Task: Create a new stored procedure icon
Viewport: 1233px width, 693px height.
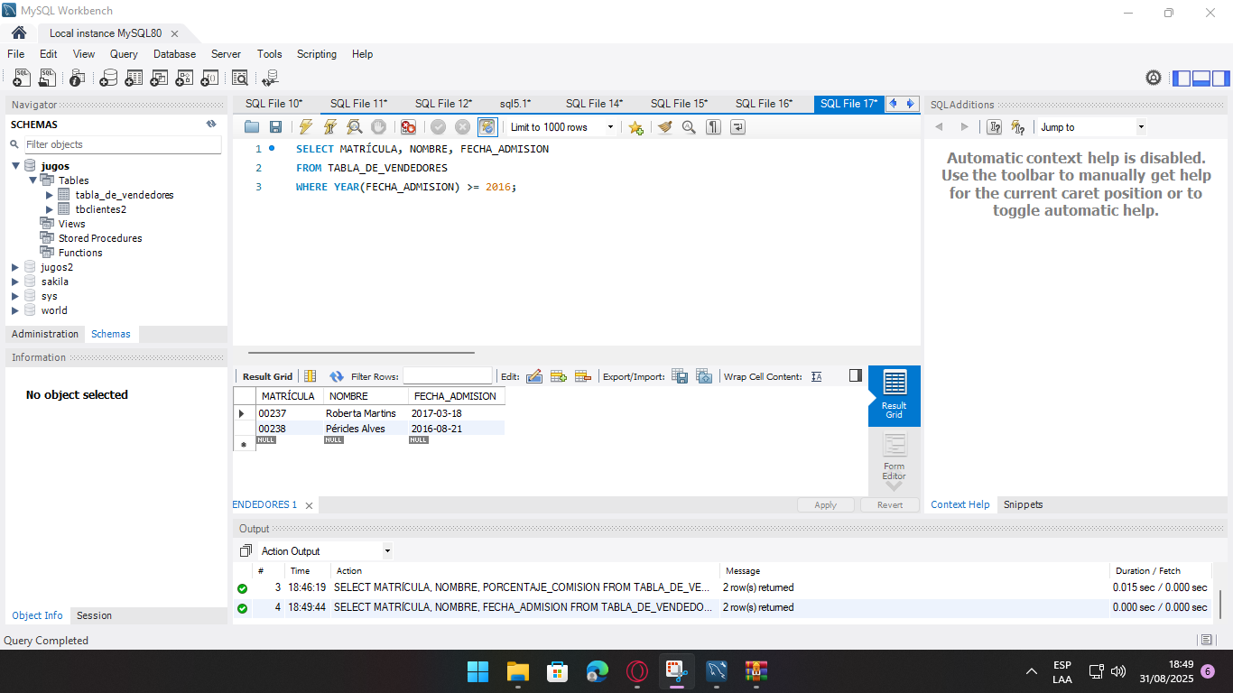Action: tap(184, 79)
